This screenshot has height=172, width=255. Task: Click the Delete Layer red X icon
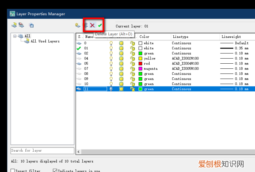coord(92,25)
